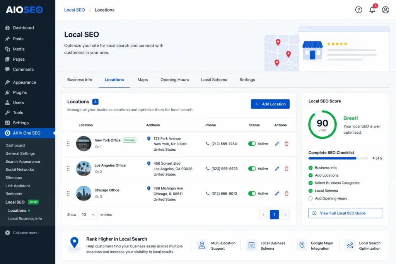Open Redirects in the sidebar
396x264 pixels.
click(14, 194)
